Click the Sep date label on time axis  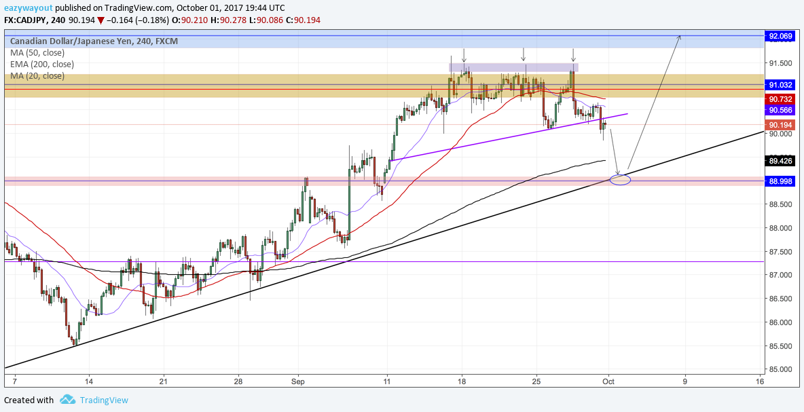[298, 381]
